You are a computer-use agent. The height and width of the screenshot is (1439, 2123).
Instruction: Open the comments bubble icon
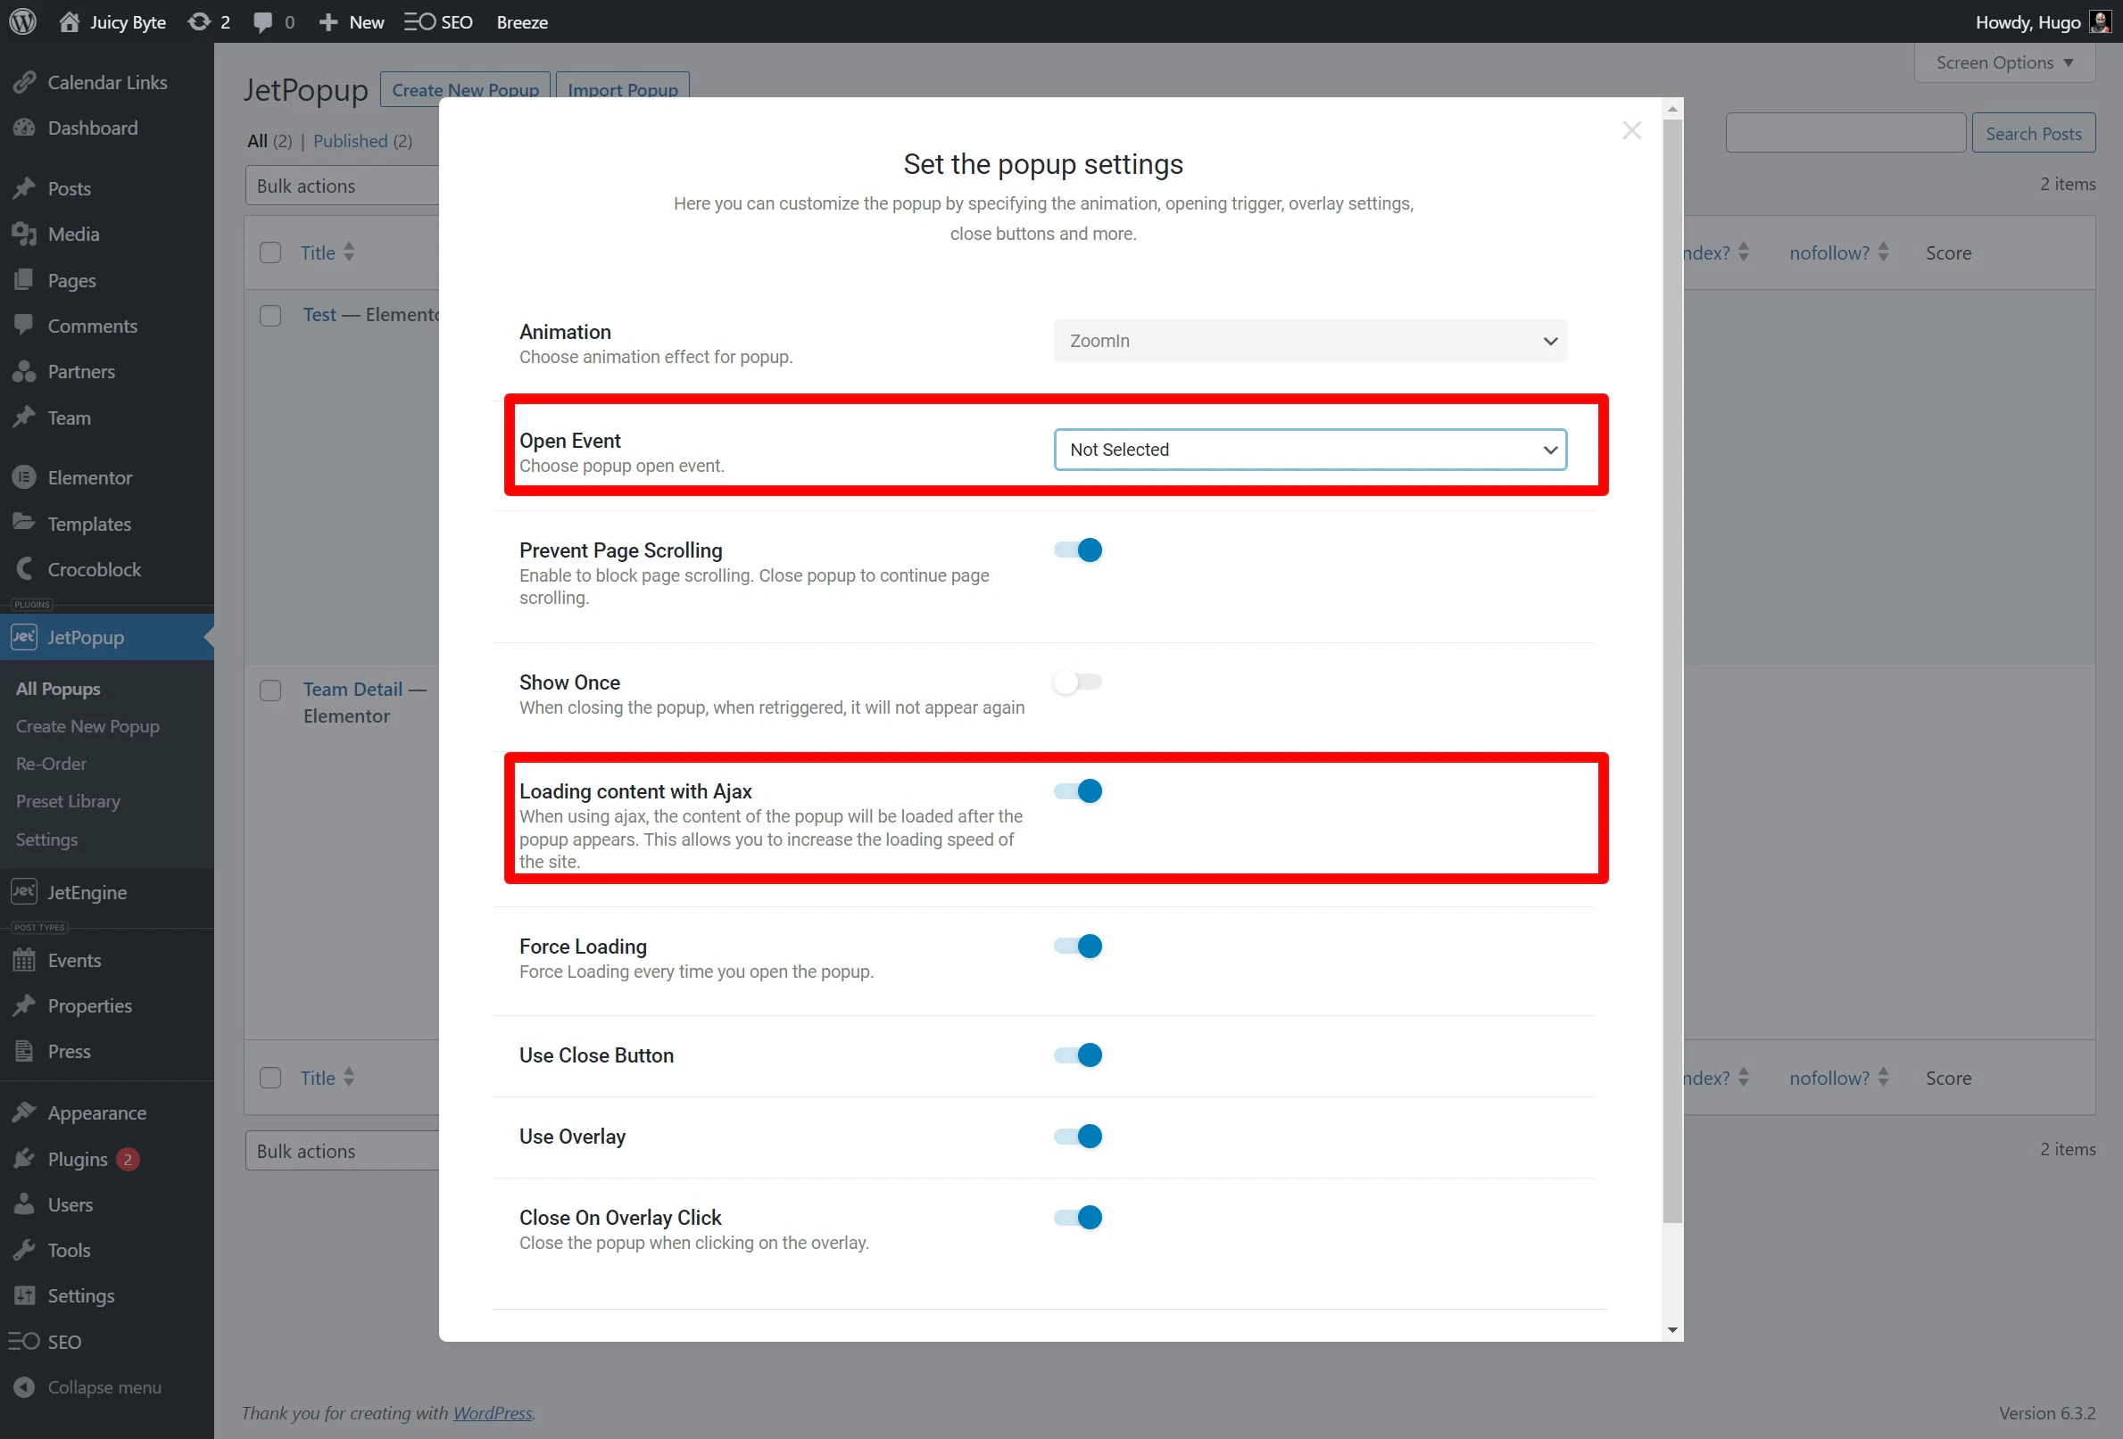263,21
